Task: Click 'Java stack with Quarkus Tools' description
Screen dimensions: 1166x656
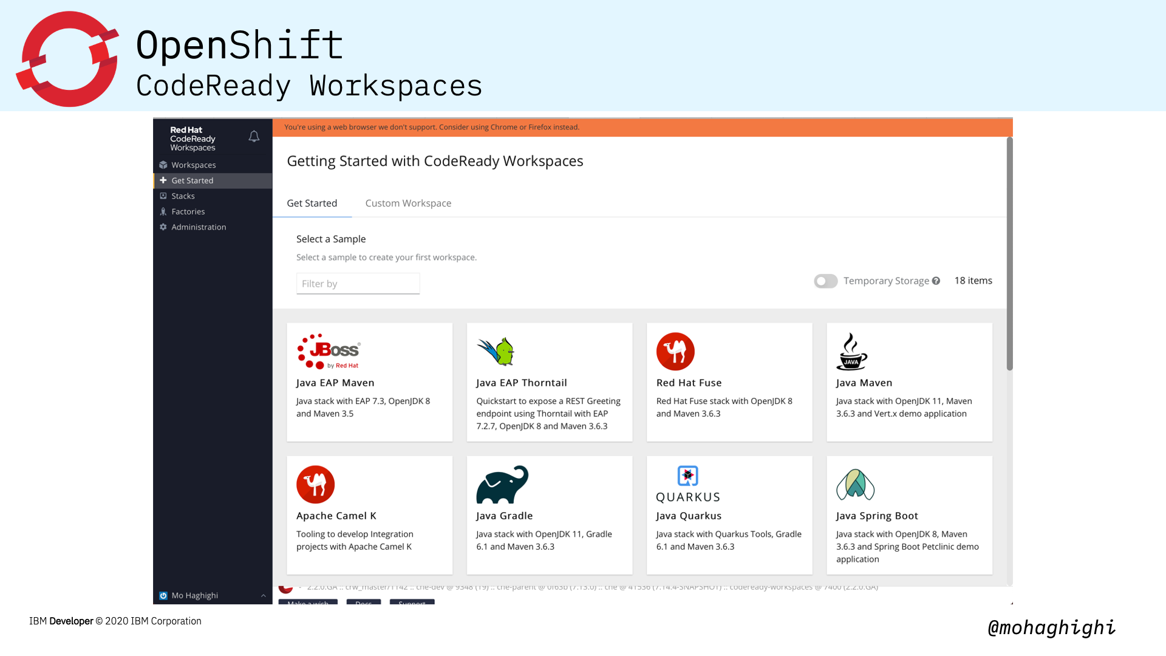Action: point(729,540)
